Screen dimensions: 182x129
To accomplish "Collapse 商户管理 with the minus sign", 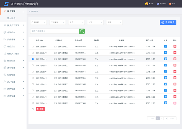I will click(x=23, y=12).
